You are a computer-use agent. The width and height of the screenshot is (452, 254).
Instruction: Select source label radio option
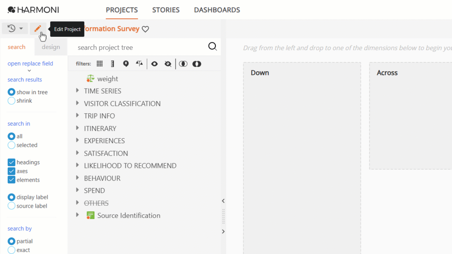point(11,206)
